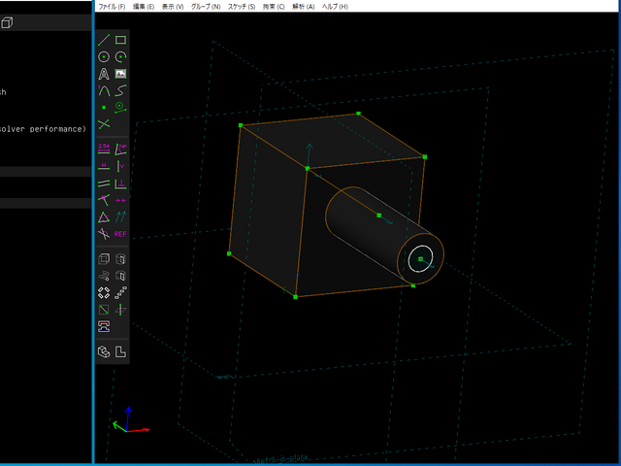Open the ヘルプ (H) help menu

(336, 6)
